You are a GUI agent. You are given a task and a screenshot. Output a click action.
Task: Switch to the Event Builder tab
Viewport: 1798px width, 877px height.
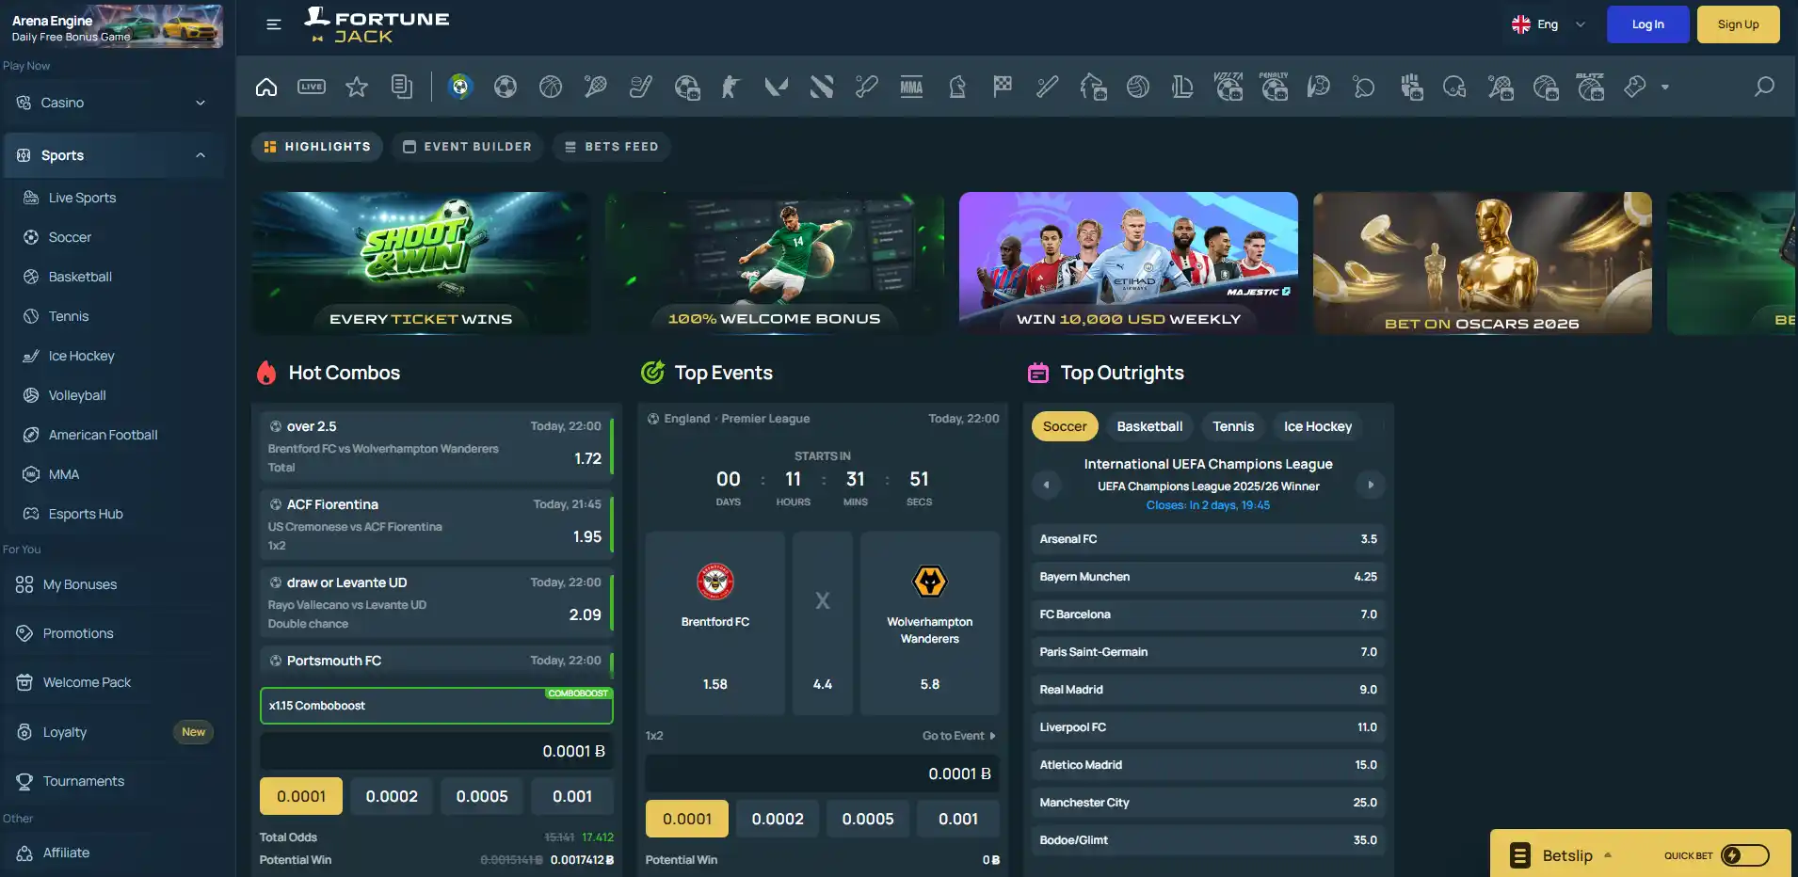click(467, 147)
